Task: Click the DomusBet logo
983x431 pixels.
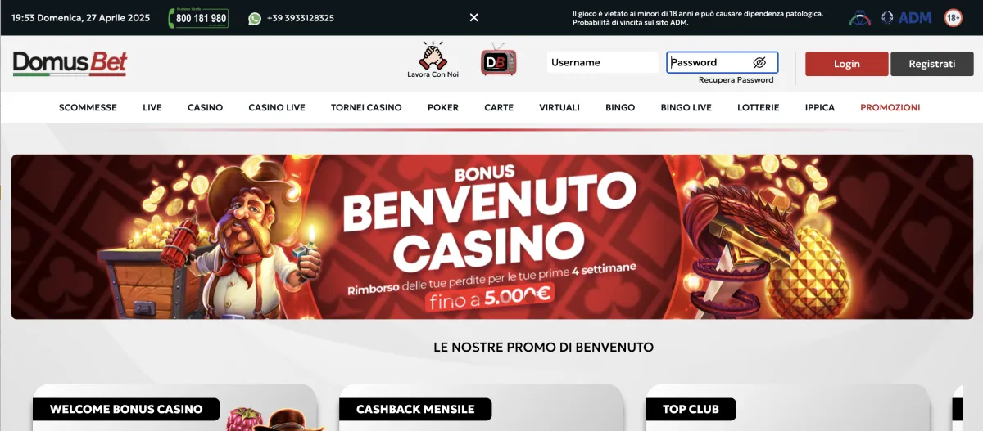Action: point(70,64)
